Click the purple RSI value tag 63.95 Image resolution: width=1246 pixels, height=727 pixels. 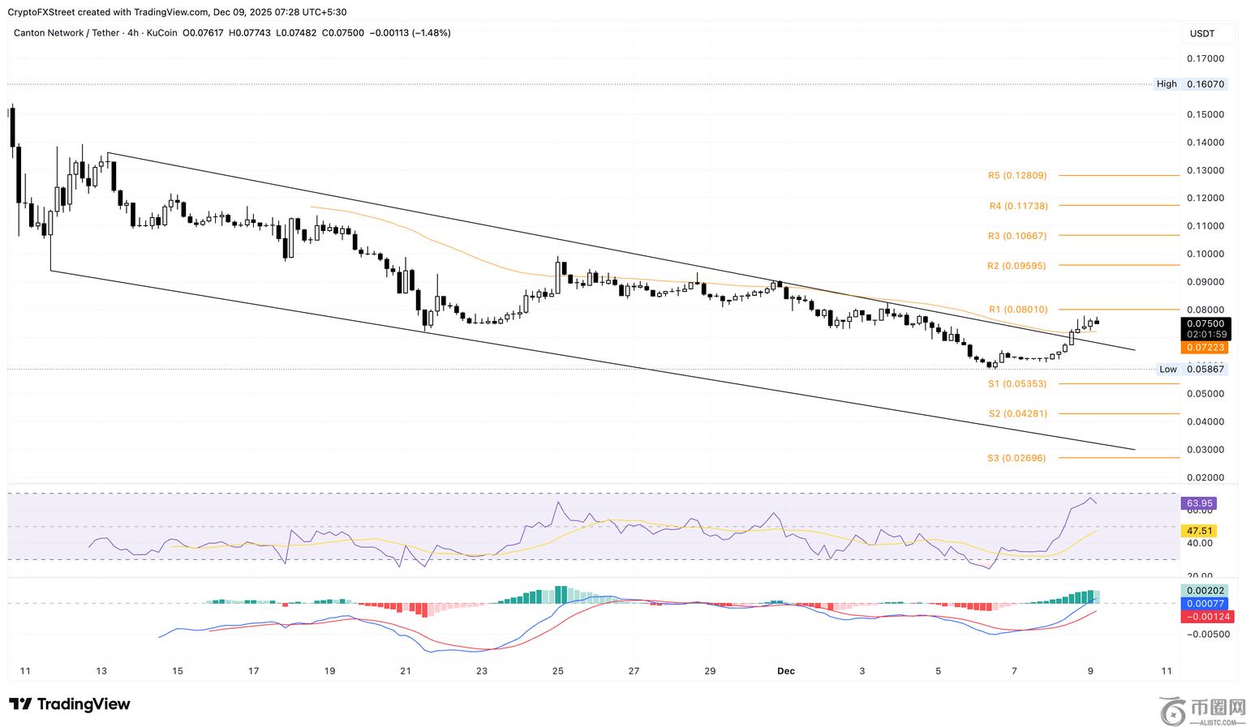[1200, 504]
